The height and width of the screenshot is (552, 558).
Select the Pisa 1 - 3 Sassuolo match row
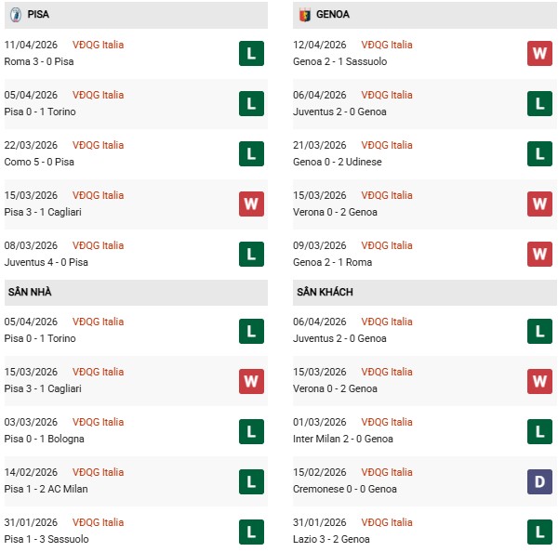click(x=121, y=531)
